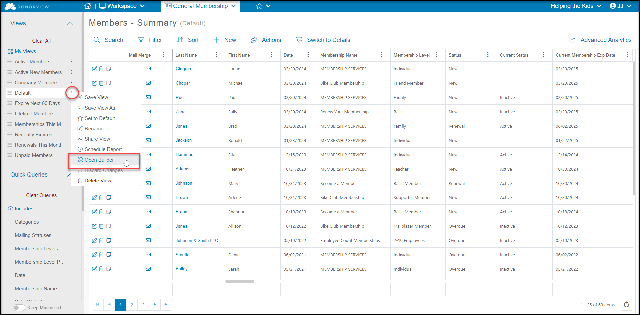The width and height of the screenshot is (640, 315).
Task: Click the favorites star icon
Action: coord(259,6)
